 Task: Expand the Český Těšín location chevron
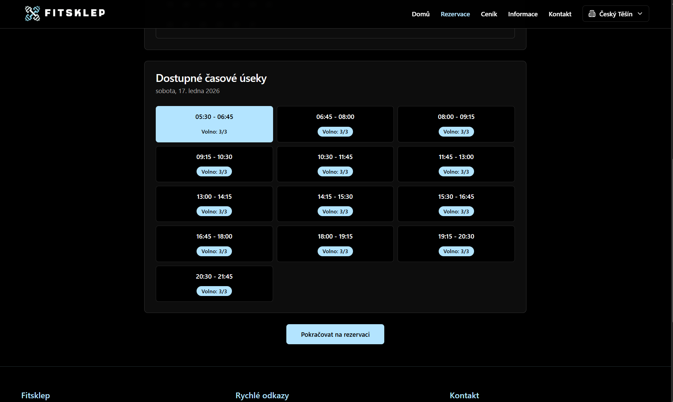640,14
